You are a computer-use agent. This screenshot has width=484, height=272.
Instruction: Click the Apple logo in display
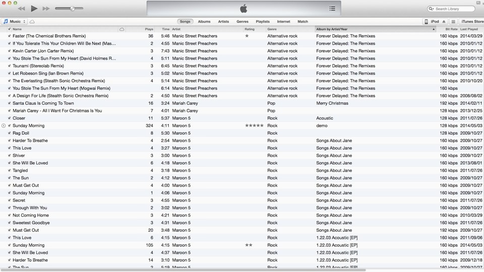pos(244,9)
